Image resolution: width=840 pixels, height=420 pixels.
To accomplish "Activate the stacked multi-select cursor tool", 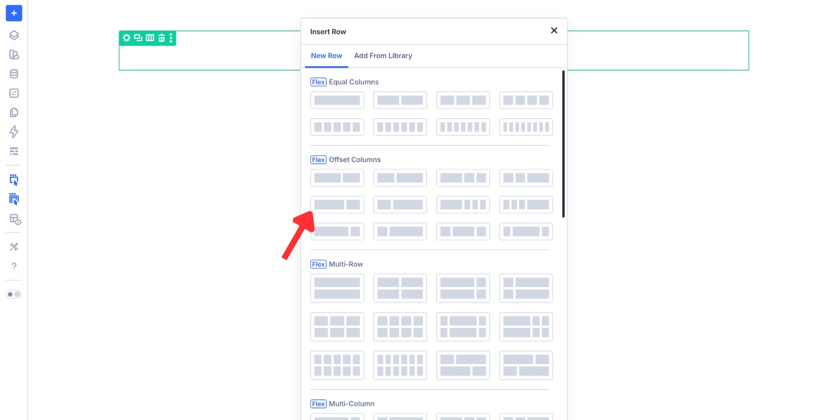I will click(14, 199).
